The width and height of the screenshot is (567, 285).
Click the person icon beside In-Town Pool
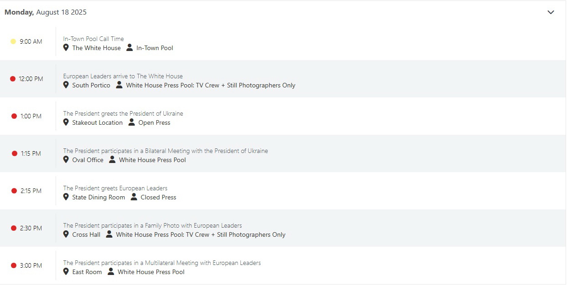(130, 48)
